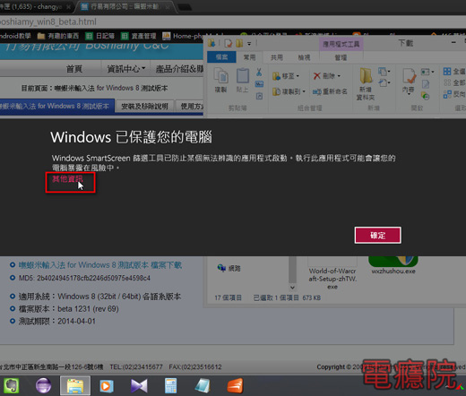Open the 資產管理 bookmark
The height and width of the screenshot is (396, 466).
139,36
